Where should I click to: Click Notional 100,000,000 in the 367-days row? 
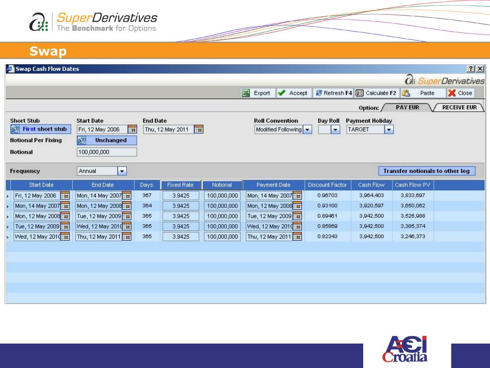[x=222, y=195]
